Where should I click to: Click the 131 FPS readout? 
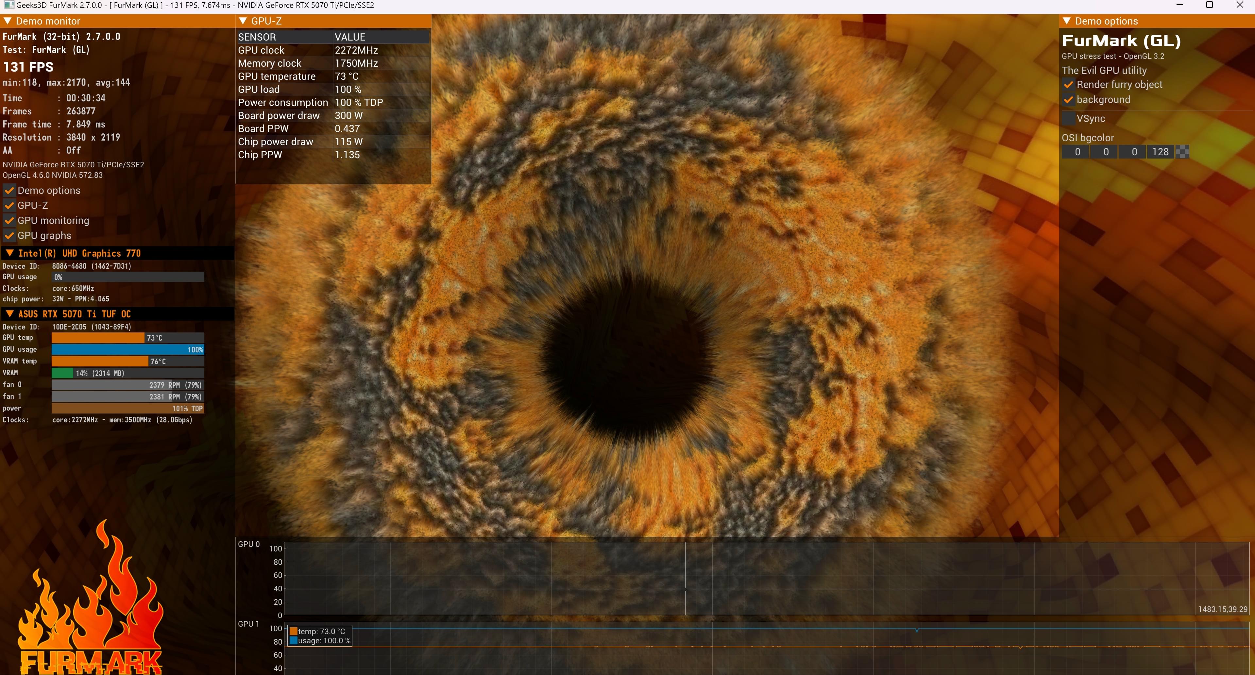[28, 67]
